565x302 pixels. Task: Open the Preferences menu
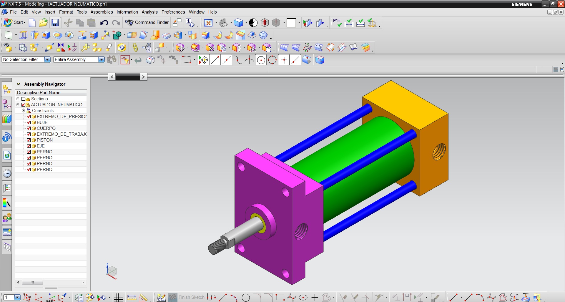(173, 12)
